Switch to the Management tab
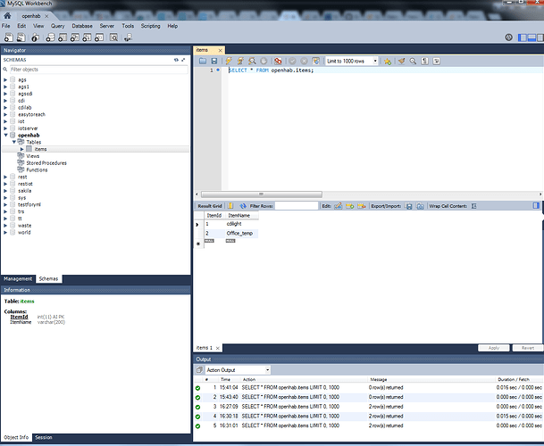This screenshot has height=446, width=544. 18,278
